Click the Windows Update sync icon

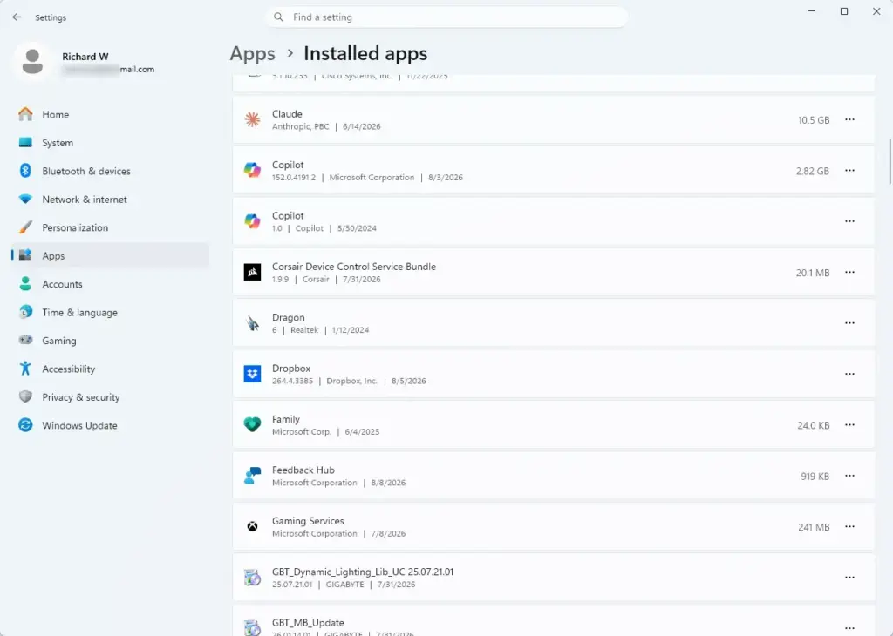click(x=25, y=425)
